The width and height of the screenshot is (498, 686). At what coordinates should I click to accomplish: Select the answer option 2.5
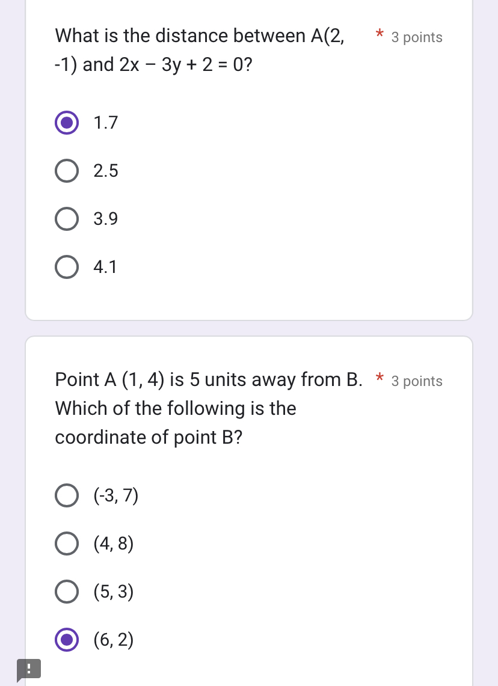(67, 170)
